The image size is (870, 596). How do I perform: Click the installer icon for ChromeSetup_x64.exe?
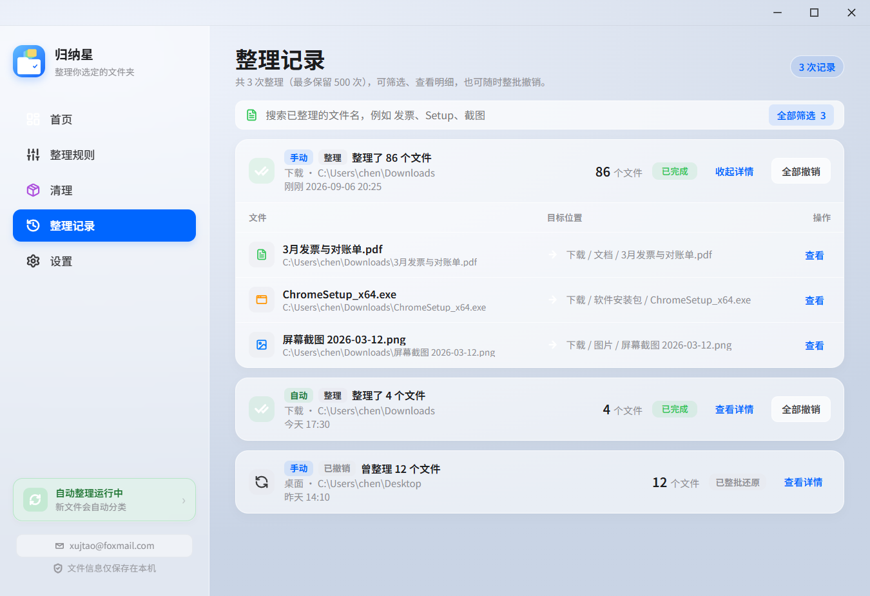point(262,300)
